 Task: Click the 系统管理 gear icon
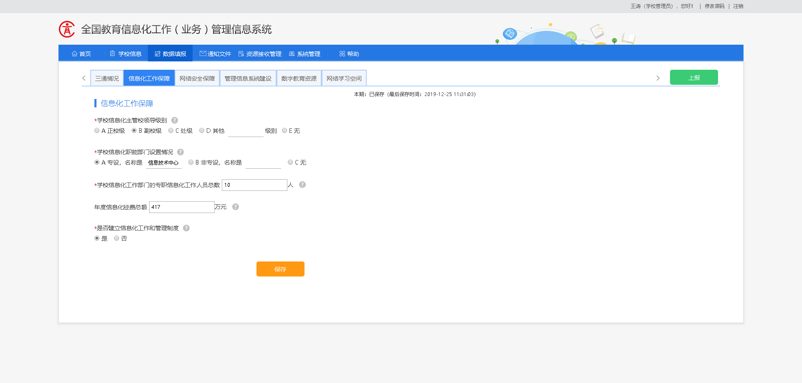tap(291, 53)
